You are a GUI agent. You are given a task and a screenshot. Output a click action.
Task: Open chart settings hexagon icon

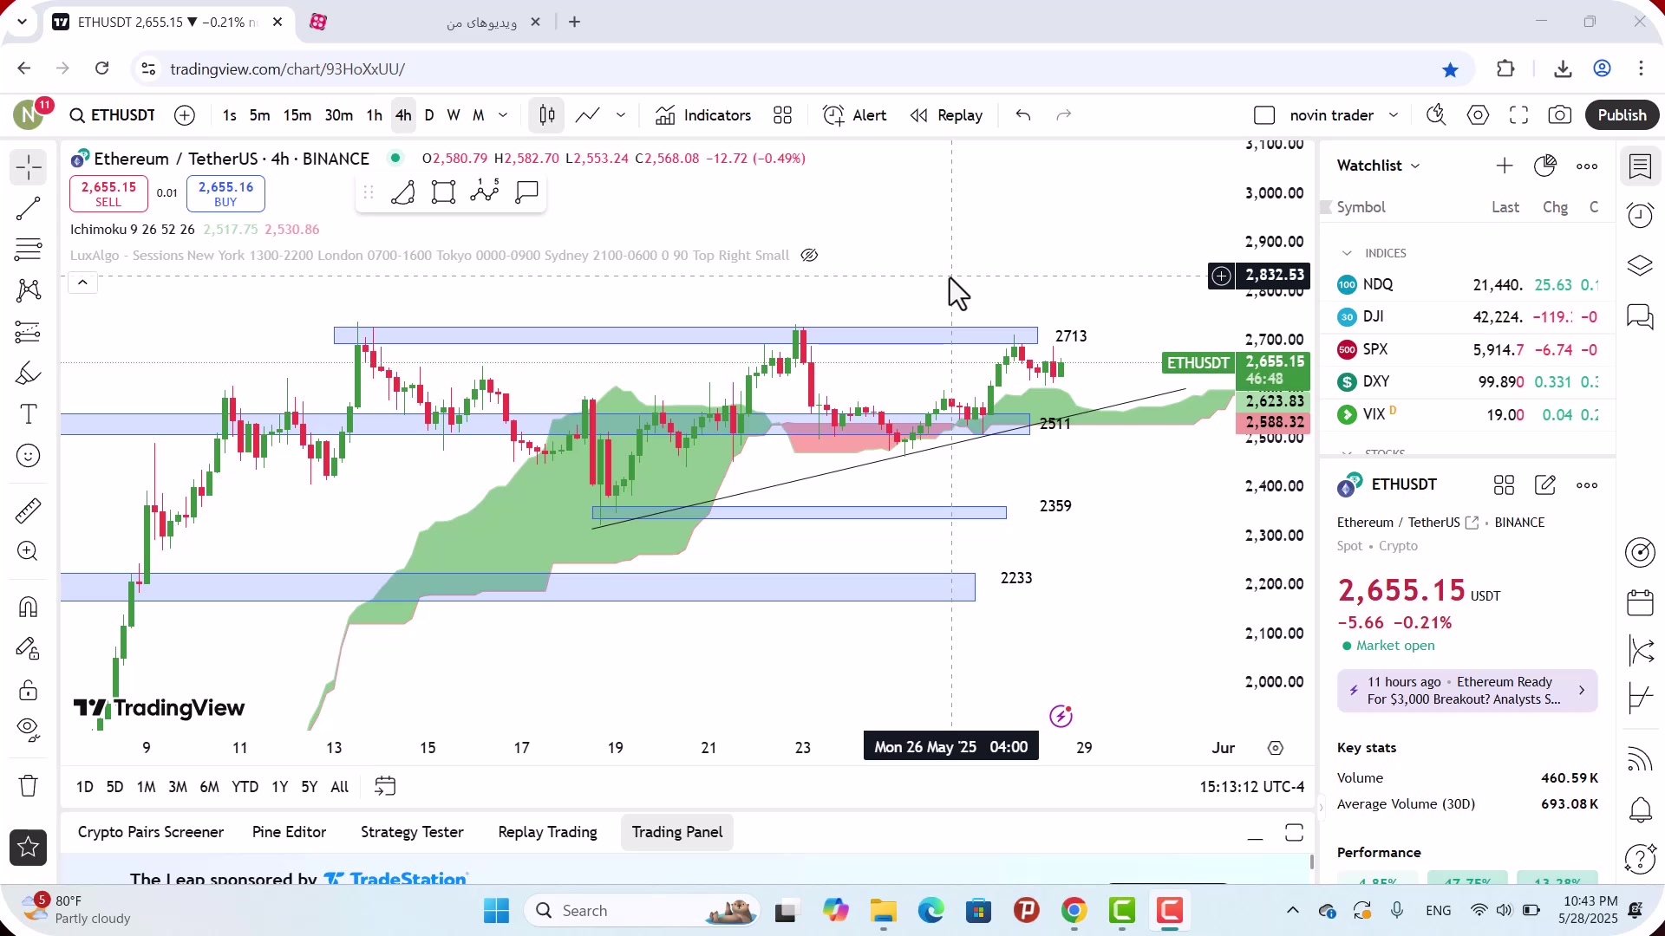pos(1479,115)
